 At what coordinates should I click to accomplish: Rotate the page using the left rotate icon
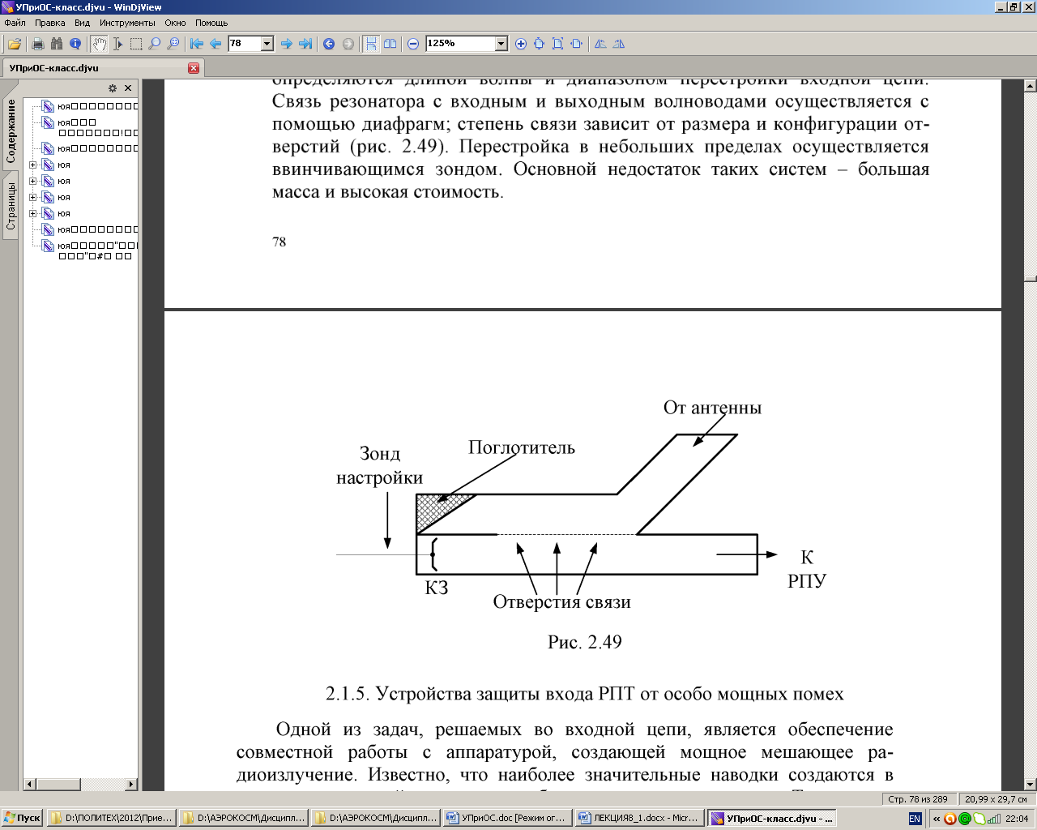600,44
